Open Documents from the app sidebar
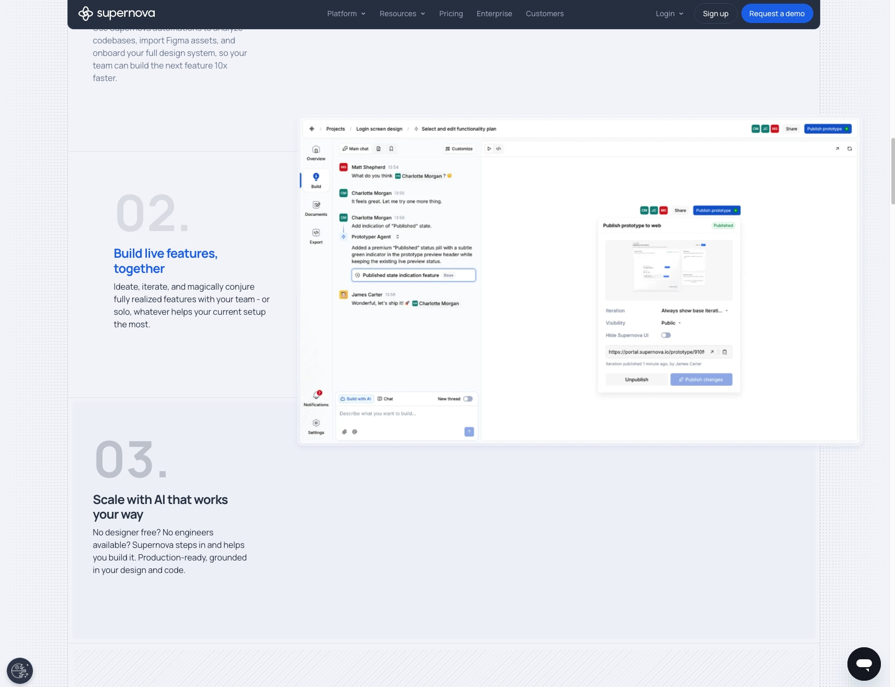 click(316, 208)
